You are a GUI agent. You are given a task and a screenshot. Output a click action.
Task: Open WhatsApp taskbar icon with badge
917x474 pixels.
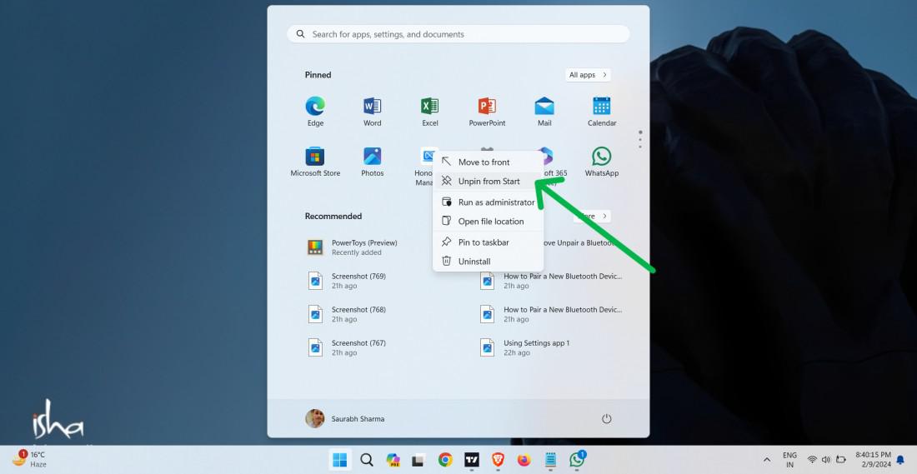click(577, 459)
